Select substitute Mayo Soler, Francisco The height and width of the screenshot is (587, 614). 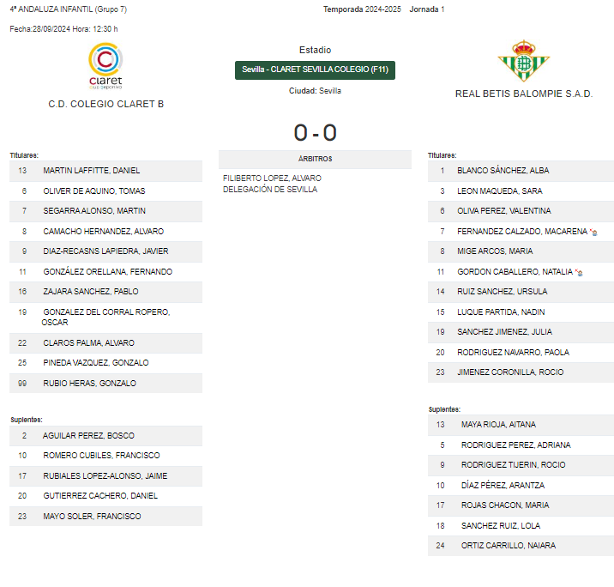(x=105, y=517)
